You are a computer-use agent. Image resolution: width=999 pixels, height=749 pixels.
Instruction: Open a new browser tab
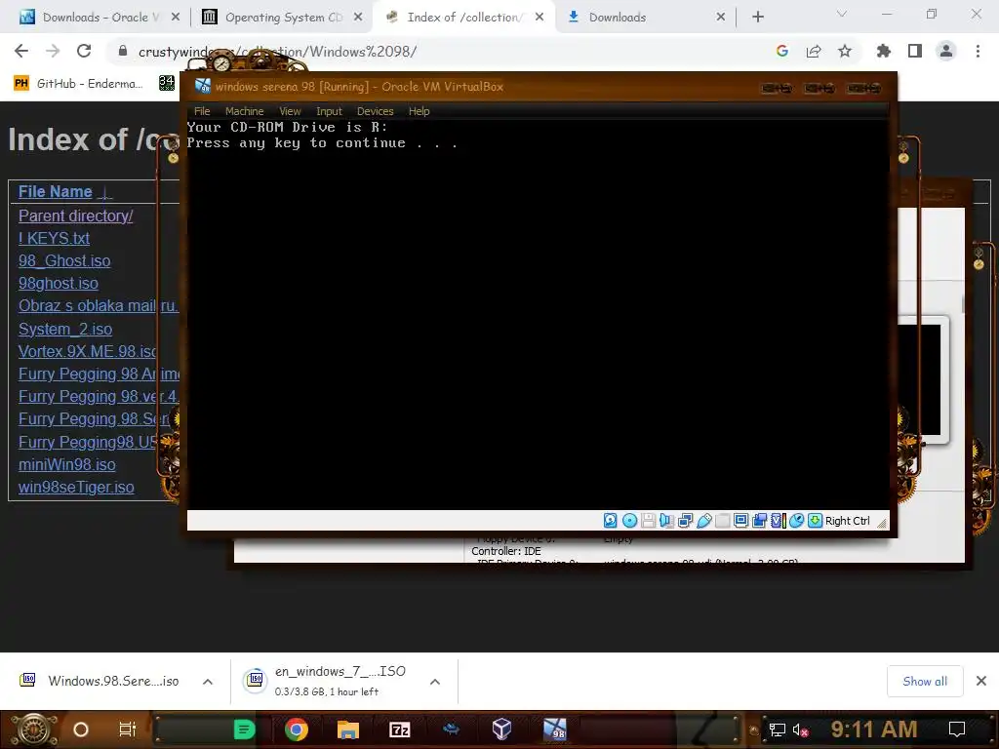(757, 18)
